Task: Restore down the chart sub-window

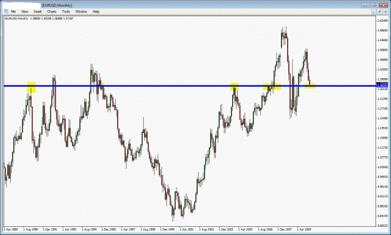Action: click(x=380, y=12)
